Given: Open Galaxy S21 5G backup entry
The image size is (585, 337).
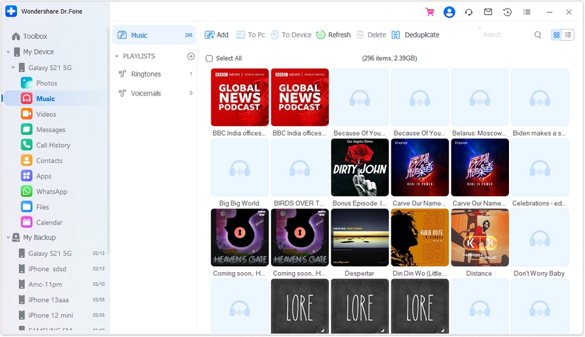Looking at the screenshot, I should click(62, 253).
